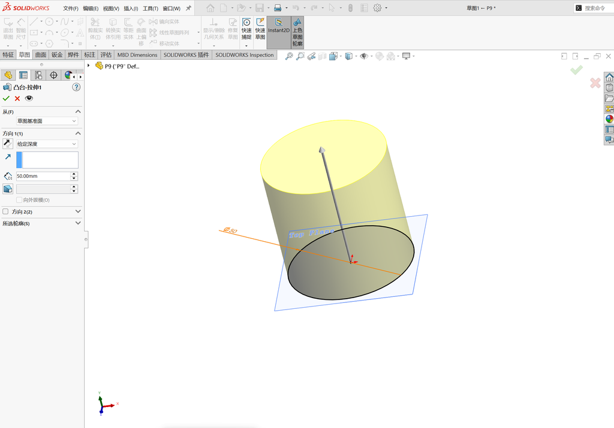
Task: Click the 快速捕捉 quick snaps button
Action: click(x=246, y=29)
